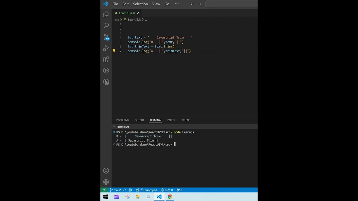The width and height of the screenshot is (358, 201).
Task: Open Google Chrome from the taskbar
Action: [x=170, y=197]
